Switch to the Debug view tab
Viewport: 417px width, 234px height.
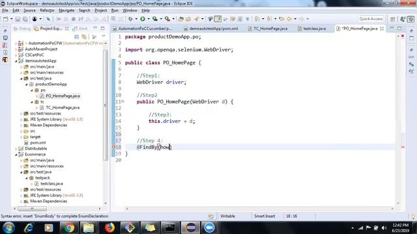click(22, 29)
